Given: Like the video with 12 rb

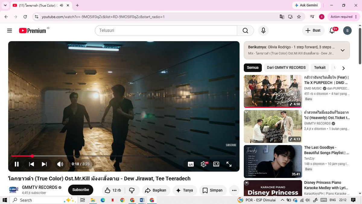Looking at the screenshot, I should click(113, 190).
